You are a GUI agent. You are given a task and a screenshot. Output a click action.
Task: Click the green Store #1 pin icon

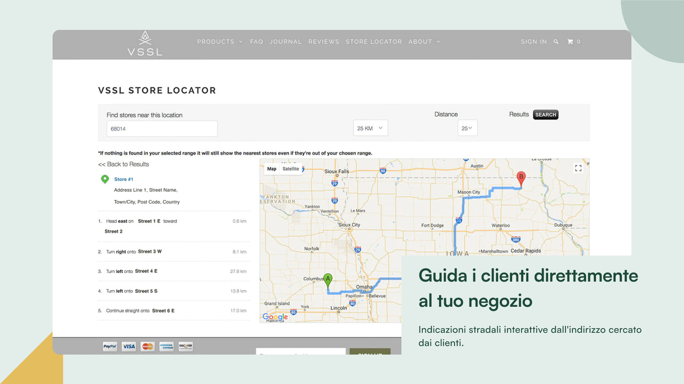point(105,179)
